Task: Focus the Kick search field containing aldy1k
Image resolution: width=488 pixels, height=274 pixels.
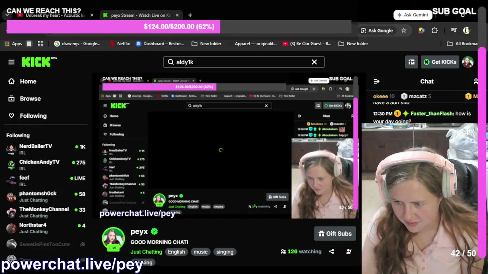Action: 244,62
